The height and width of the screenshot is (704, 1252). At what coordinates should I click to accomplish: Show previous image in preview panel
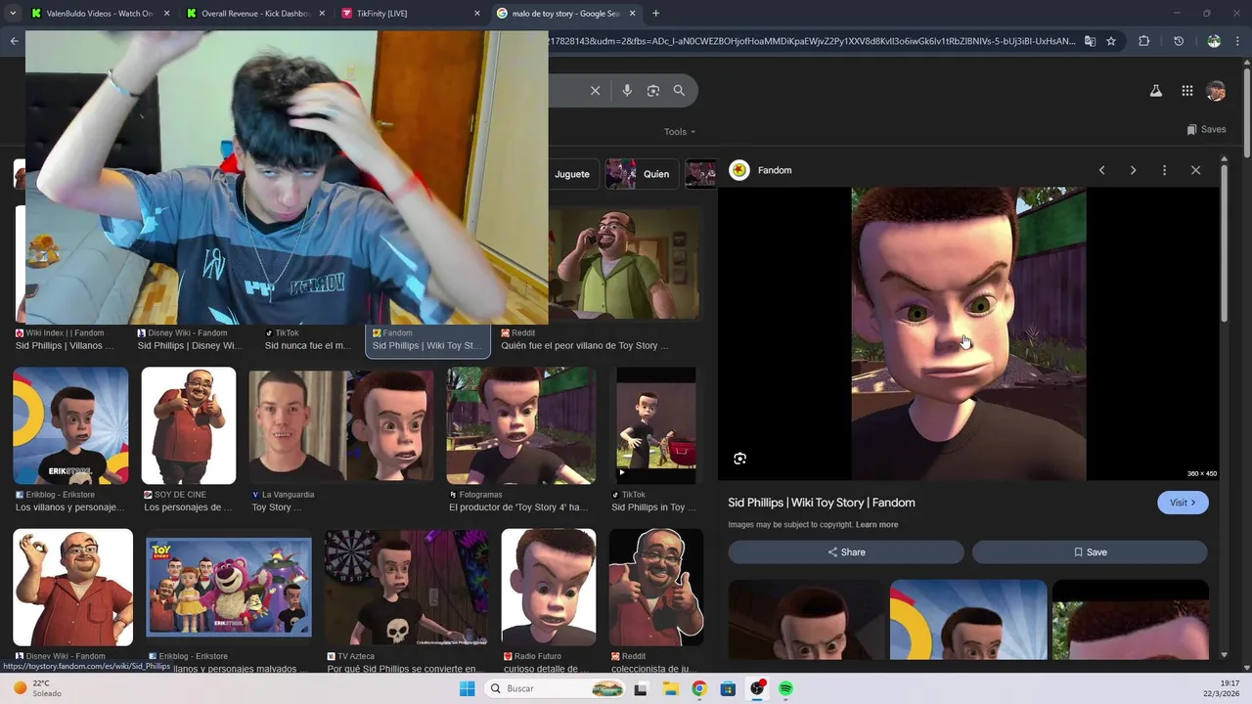(x=1101, y=170)
